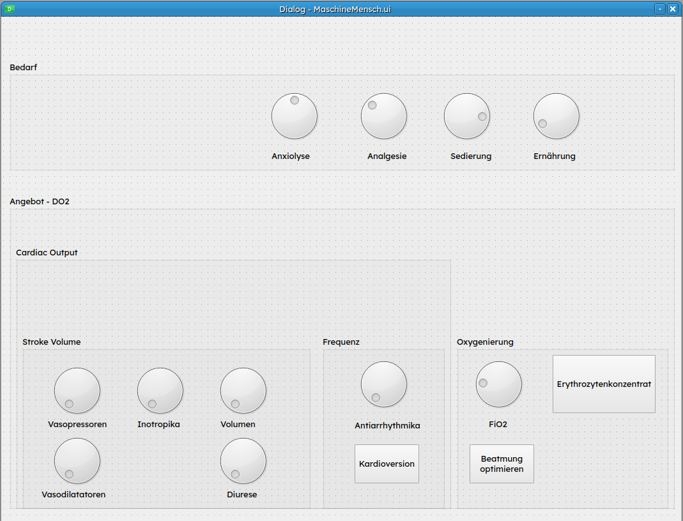Click the Volumen dial

pyautogui.click(x=243, y=391)
